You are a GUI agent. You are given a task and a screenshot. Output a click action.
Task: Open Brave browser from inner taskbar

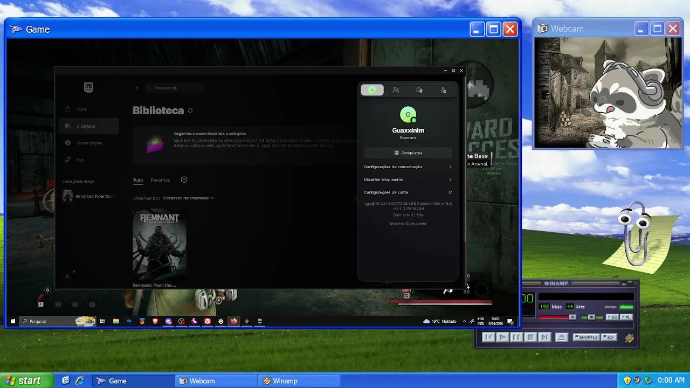tap(155, 321)
